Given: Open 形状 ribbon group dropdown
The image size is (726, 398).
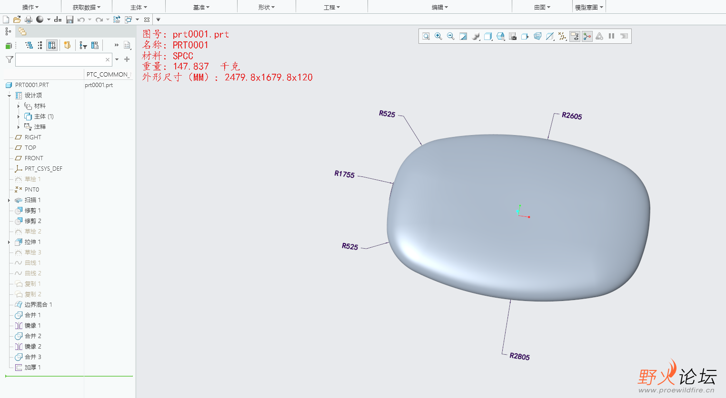Looking at the screenshot, I should click(267, 7).
